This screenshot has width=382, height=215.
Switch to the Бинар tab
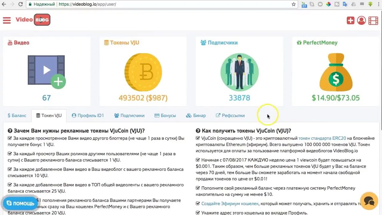pos(196,116)
